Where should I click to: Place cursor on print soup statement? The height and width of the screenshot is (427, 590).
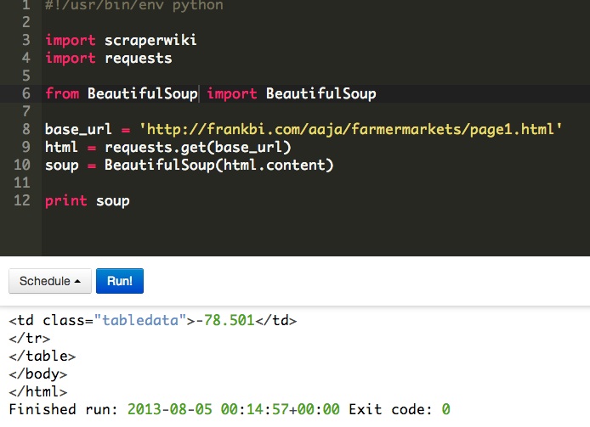coord(87,200)
